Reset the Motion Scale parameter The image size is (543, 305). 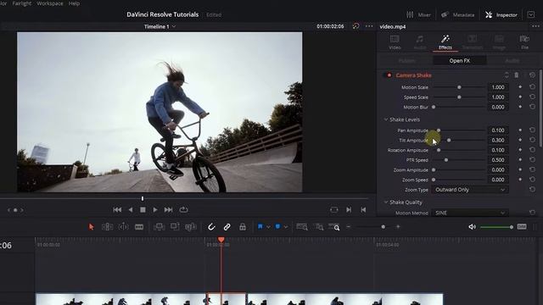click(x=532, y=87)
